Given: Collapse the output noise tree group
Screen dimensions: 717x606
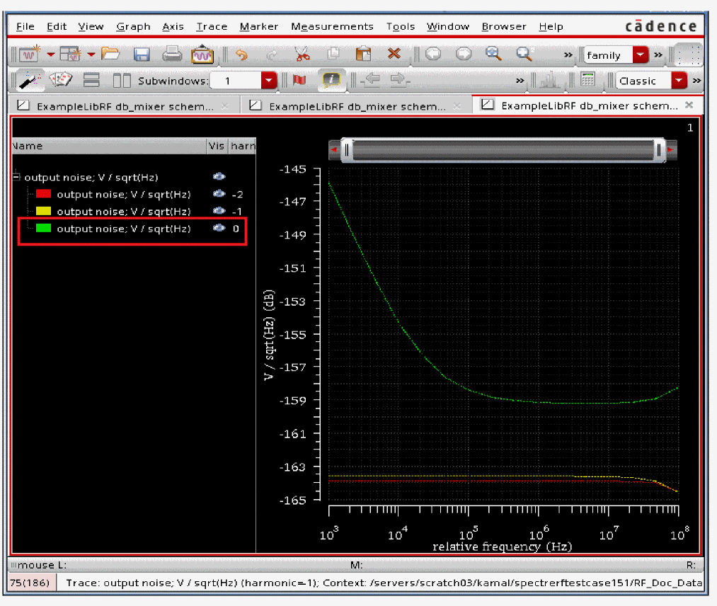Looking at the screenshot, I should 17,177.
